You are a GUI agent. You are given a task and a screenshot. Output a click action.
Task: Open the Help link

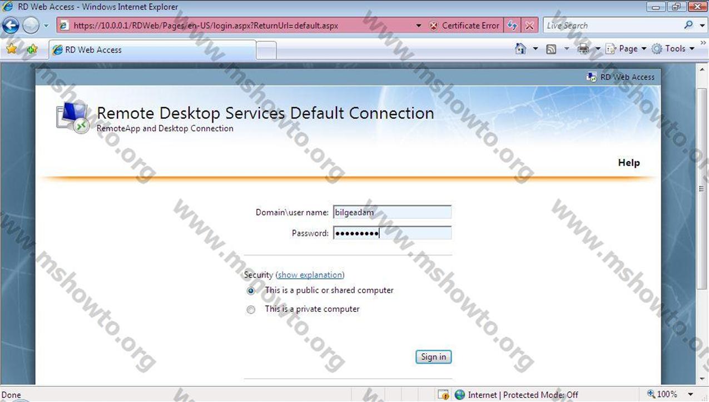629,163
